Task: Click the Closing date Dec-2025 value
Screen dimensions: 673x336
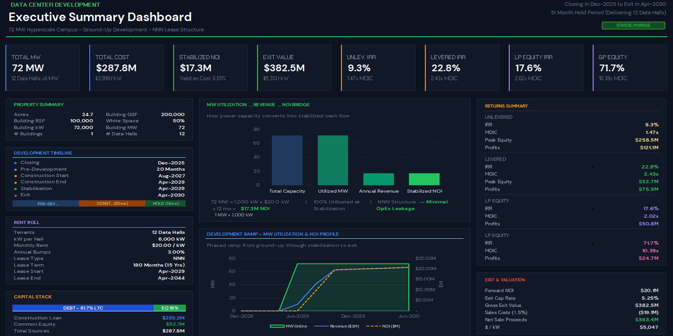Action: coord(171,163)
